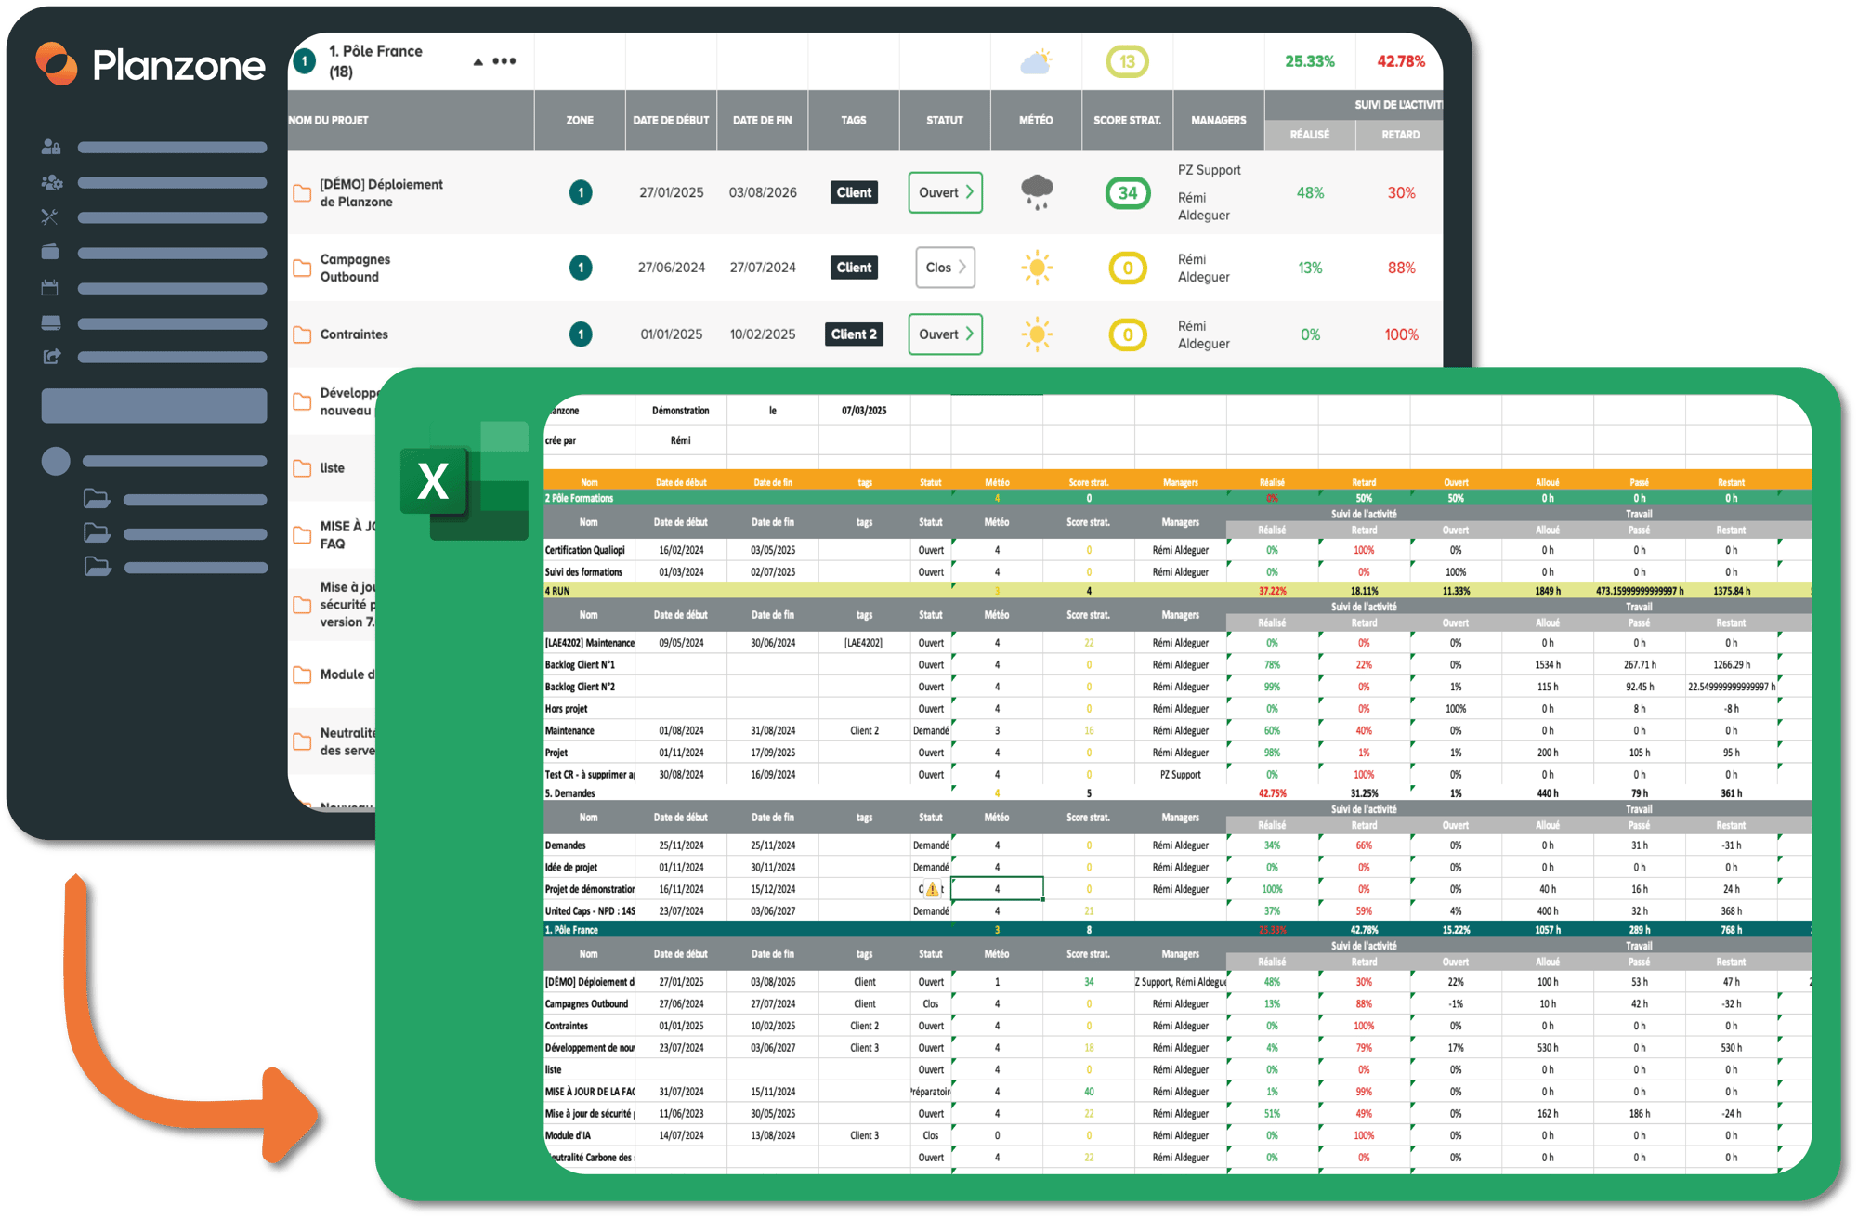Click score badge 0 of Campagnes Outbound
Screen dimensions: 1858x1218
click(1128, 268)
